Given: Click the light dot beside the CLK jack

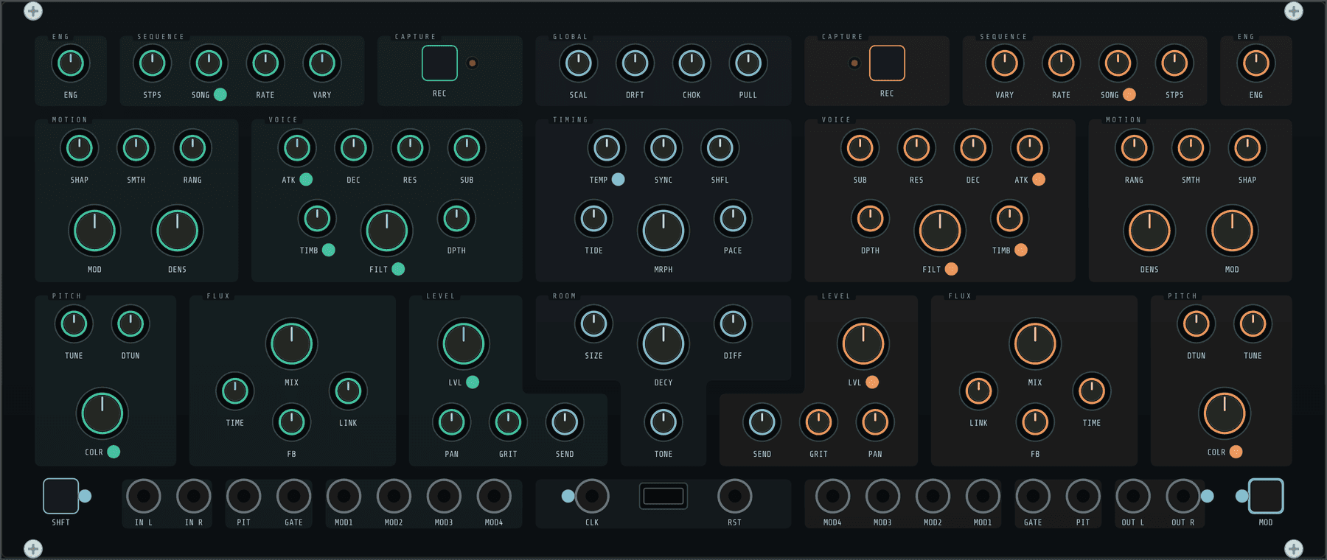Looking at the screenshot, I should pyautogui.click(x=568, y=496).
